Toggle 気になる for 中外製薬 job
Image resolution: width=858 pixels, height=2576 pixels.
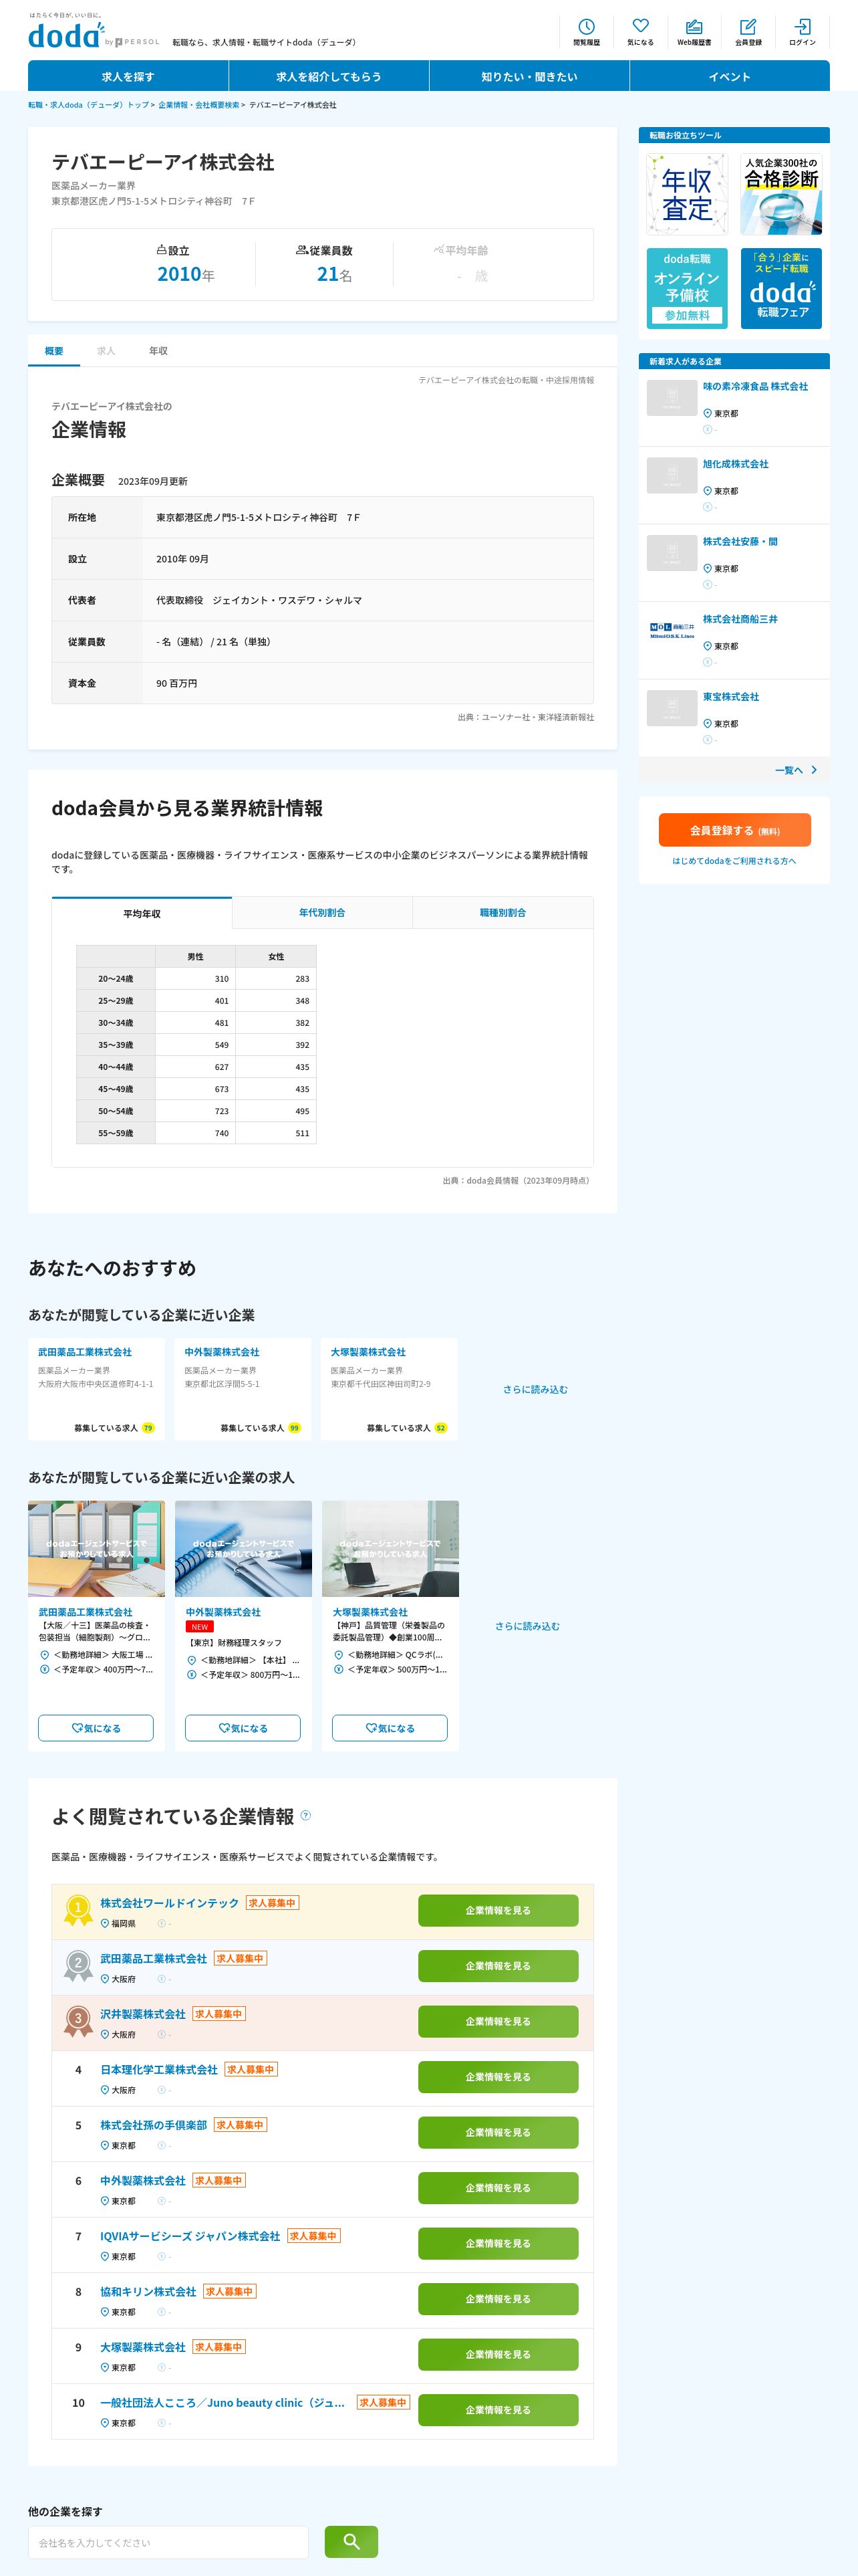tap(243, 1728)
